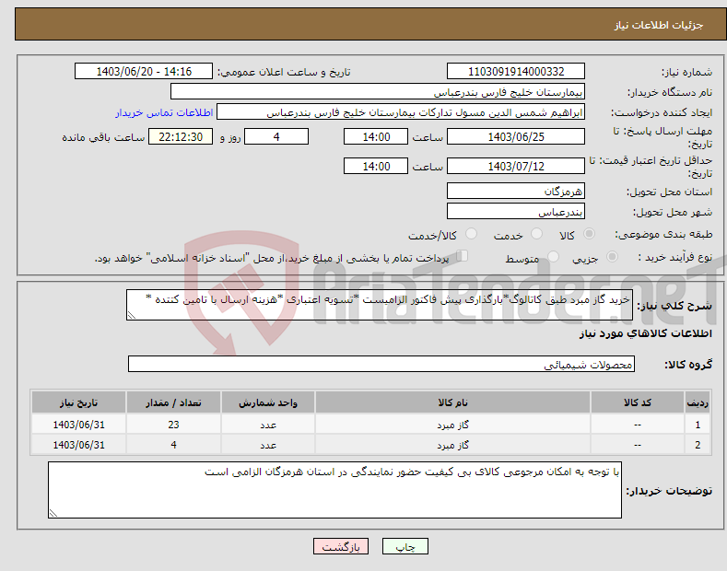Click the واحد شمارش column header
Viewport: 727px width, 571px height.
click(x=268, y=402)
